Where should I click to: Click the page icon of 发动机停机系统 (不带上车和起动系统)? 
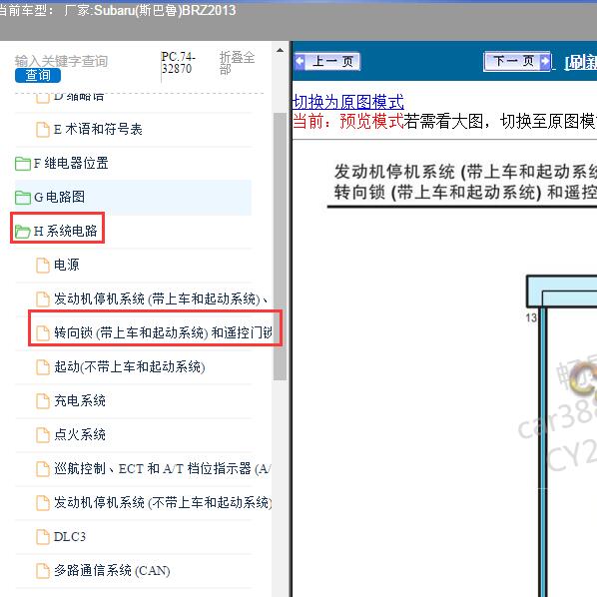click(43, 503)
